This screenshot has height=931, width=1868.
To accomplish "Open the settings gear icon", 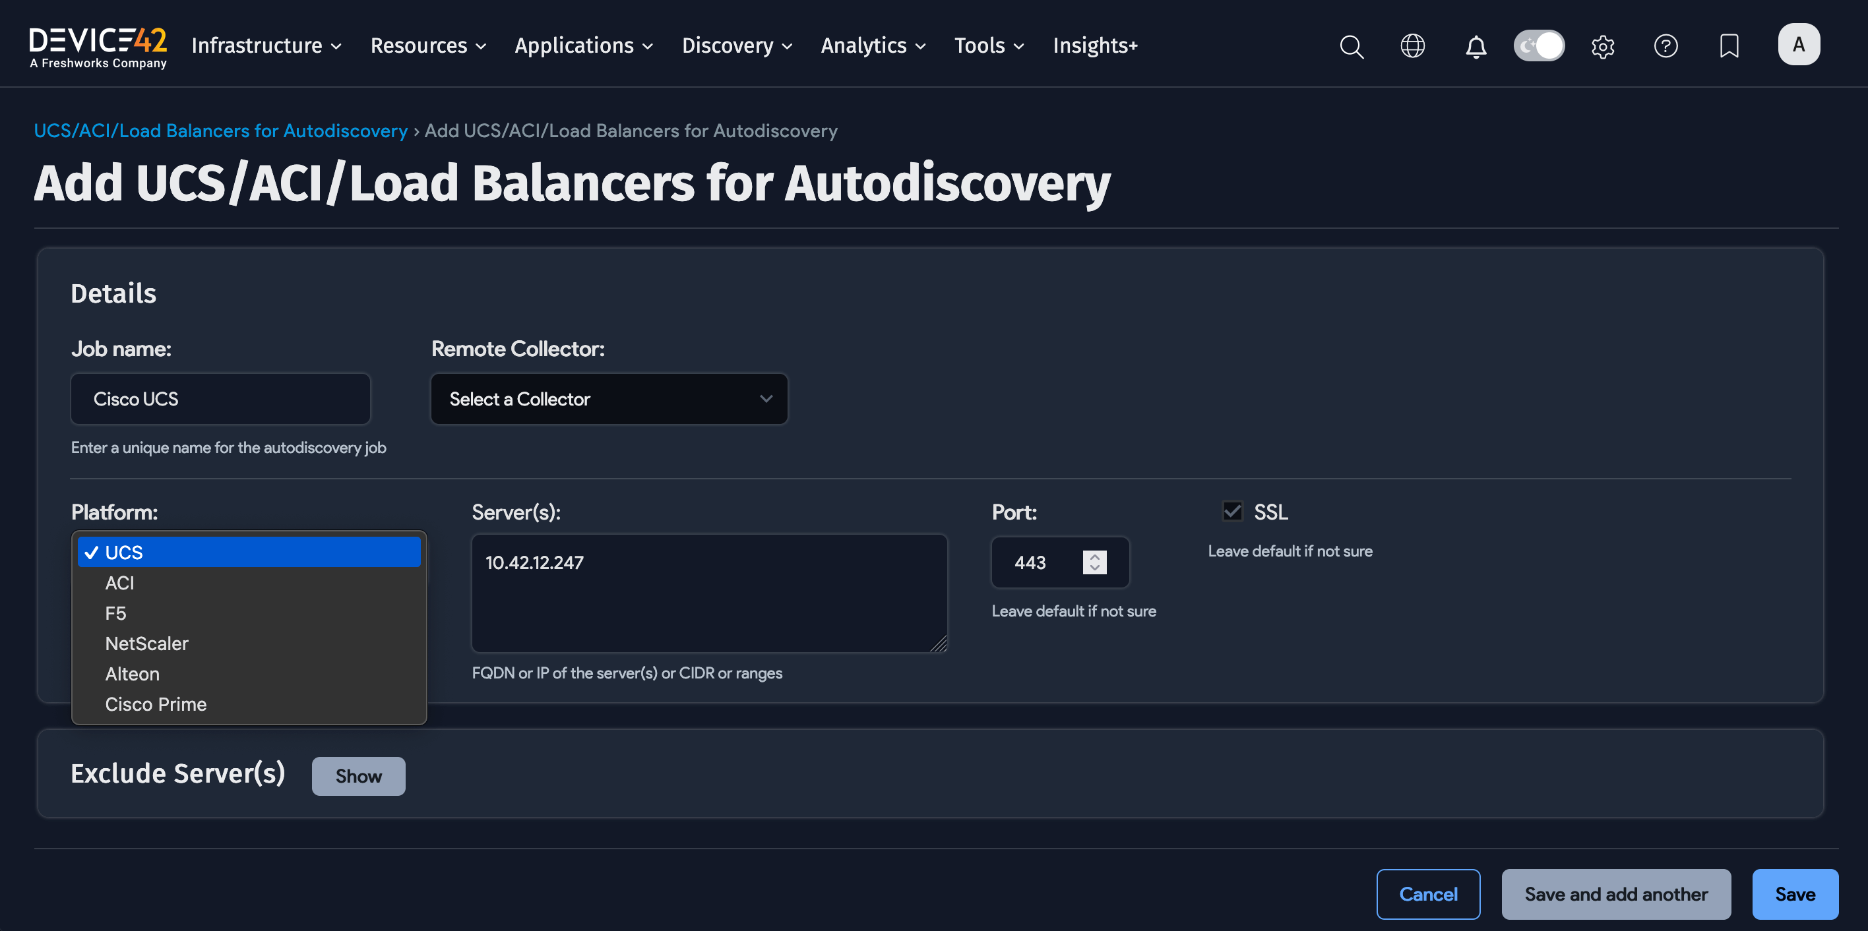I will (x=1603, y=46).
